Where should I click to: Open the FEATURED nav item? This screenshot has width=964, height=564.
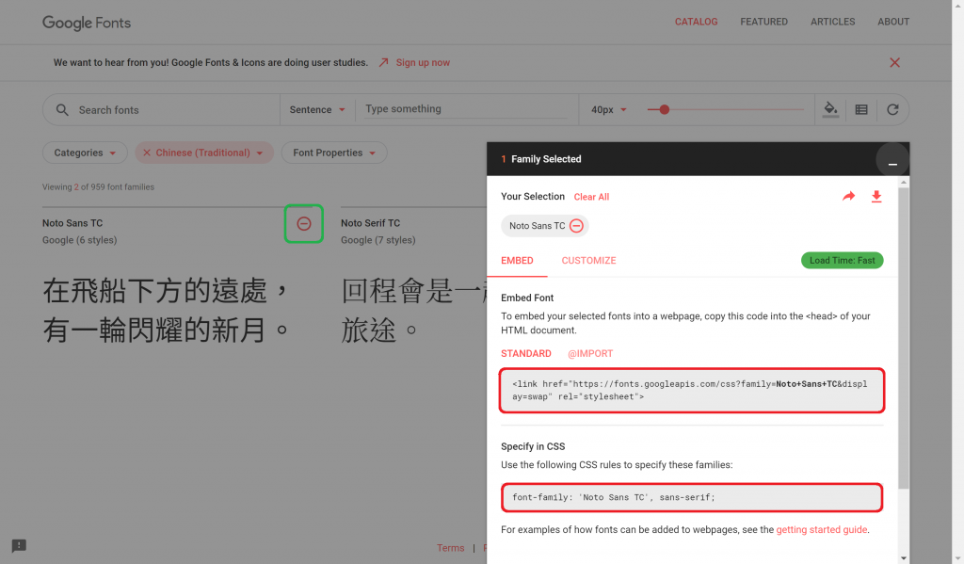tap(763, 22)
